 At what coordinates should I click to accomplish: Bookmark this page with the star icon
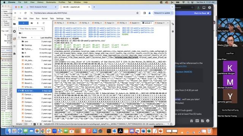137,13
